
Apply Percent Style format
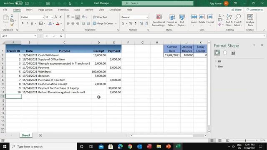tap(131, 23)
